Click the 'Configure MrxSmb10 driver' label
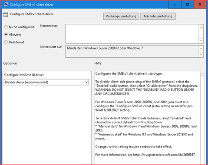 pyautogui.click(x=24, y=75)
